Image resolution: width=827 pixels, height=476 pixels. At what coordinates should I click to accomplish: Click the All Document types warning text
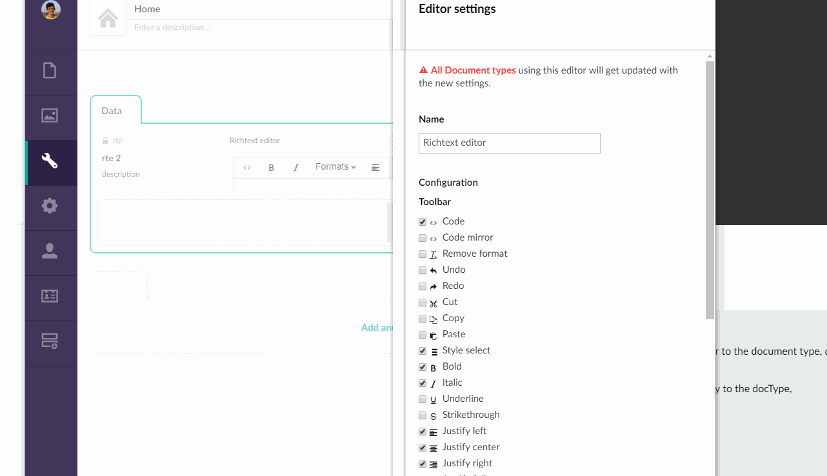pyautogui.click(x=473, y=70)
